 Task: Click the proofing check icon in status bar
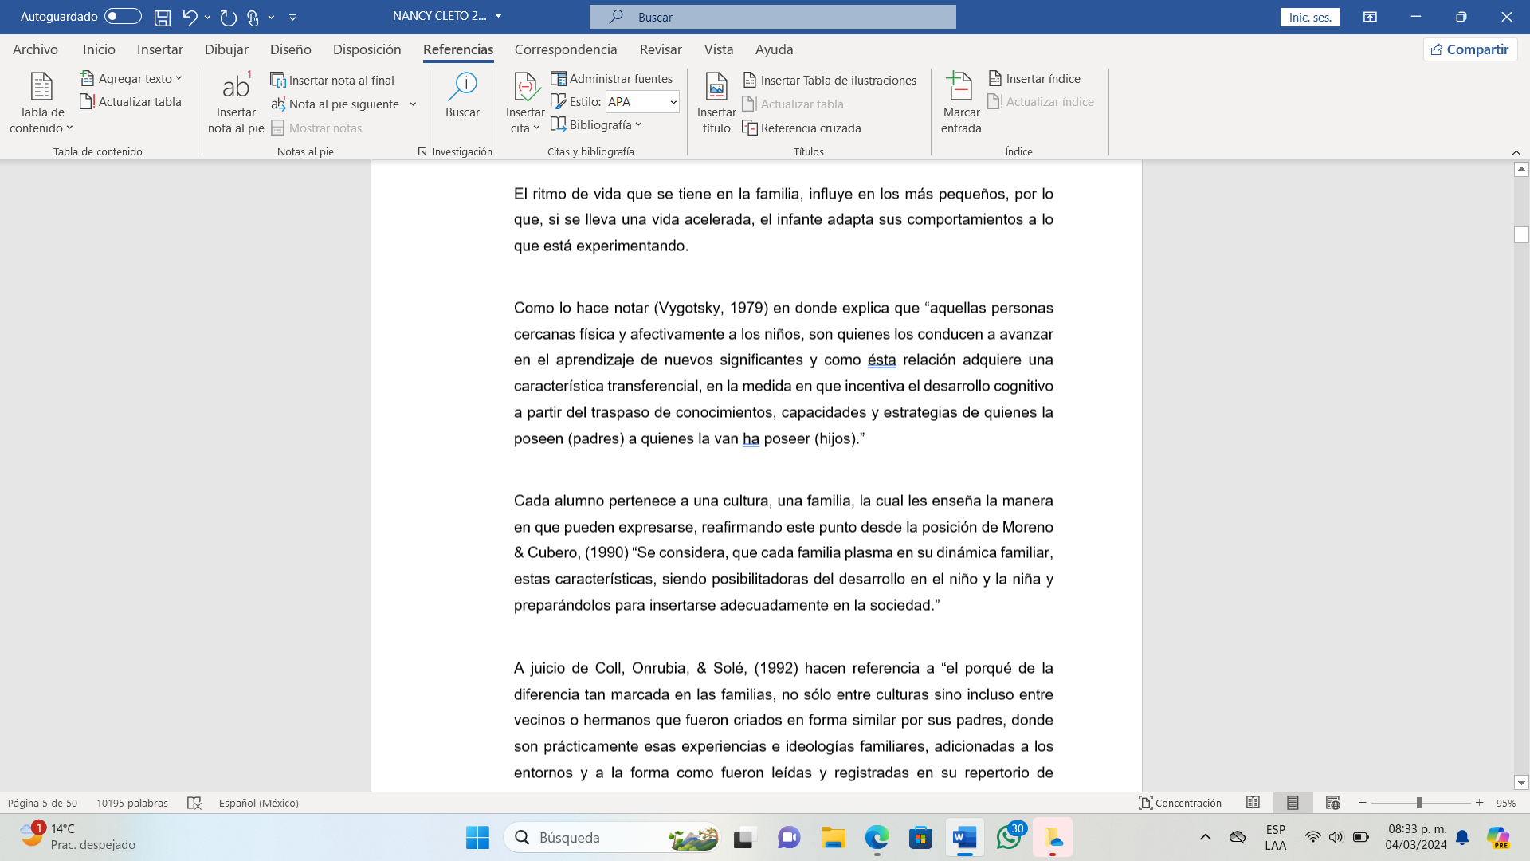[x=194, y=803]
